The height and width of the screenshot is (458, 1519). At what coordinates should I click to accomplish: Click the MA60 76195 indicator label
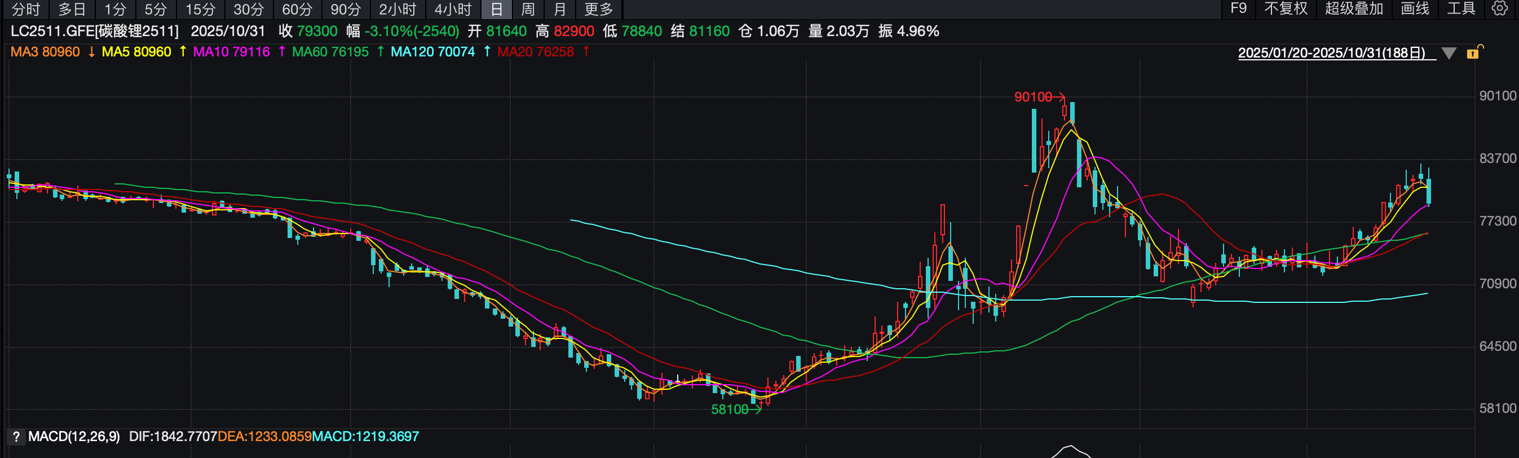pyautogui.click(x=330, y=52)
